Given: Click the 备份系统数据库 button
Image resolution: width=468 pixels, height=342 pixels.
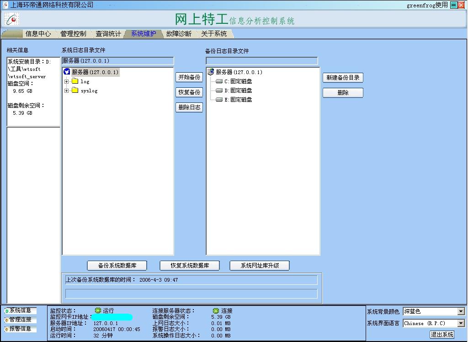Looking at the screenshot, I should [117, 266].
